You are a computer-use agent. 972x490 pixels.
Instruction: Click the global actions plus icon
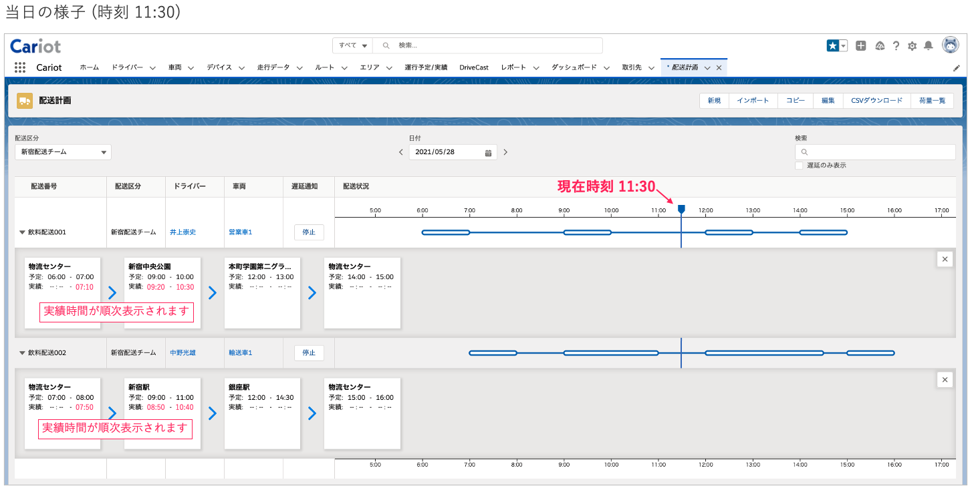[x=861, y=45]
